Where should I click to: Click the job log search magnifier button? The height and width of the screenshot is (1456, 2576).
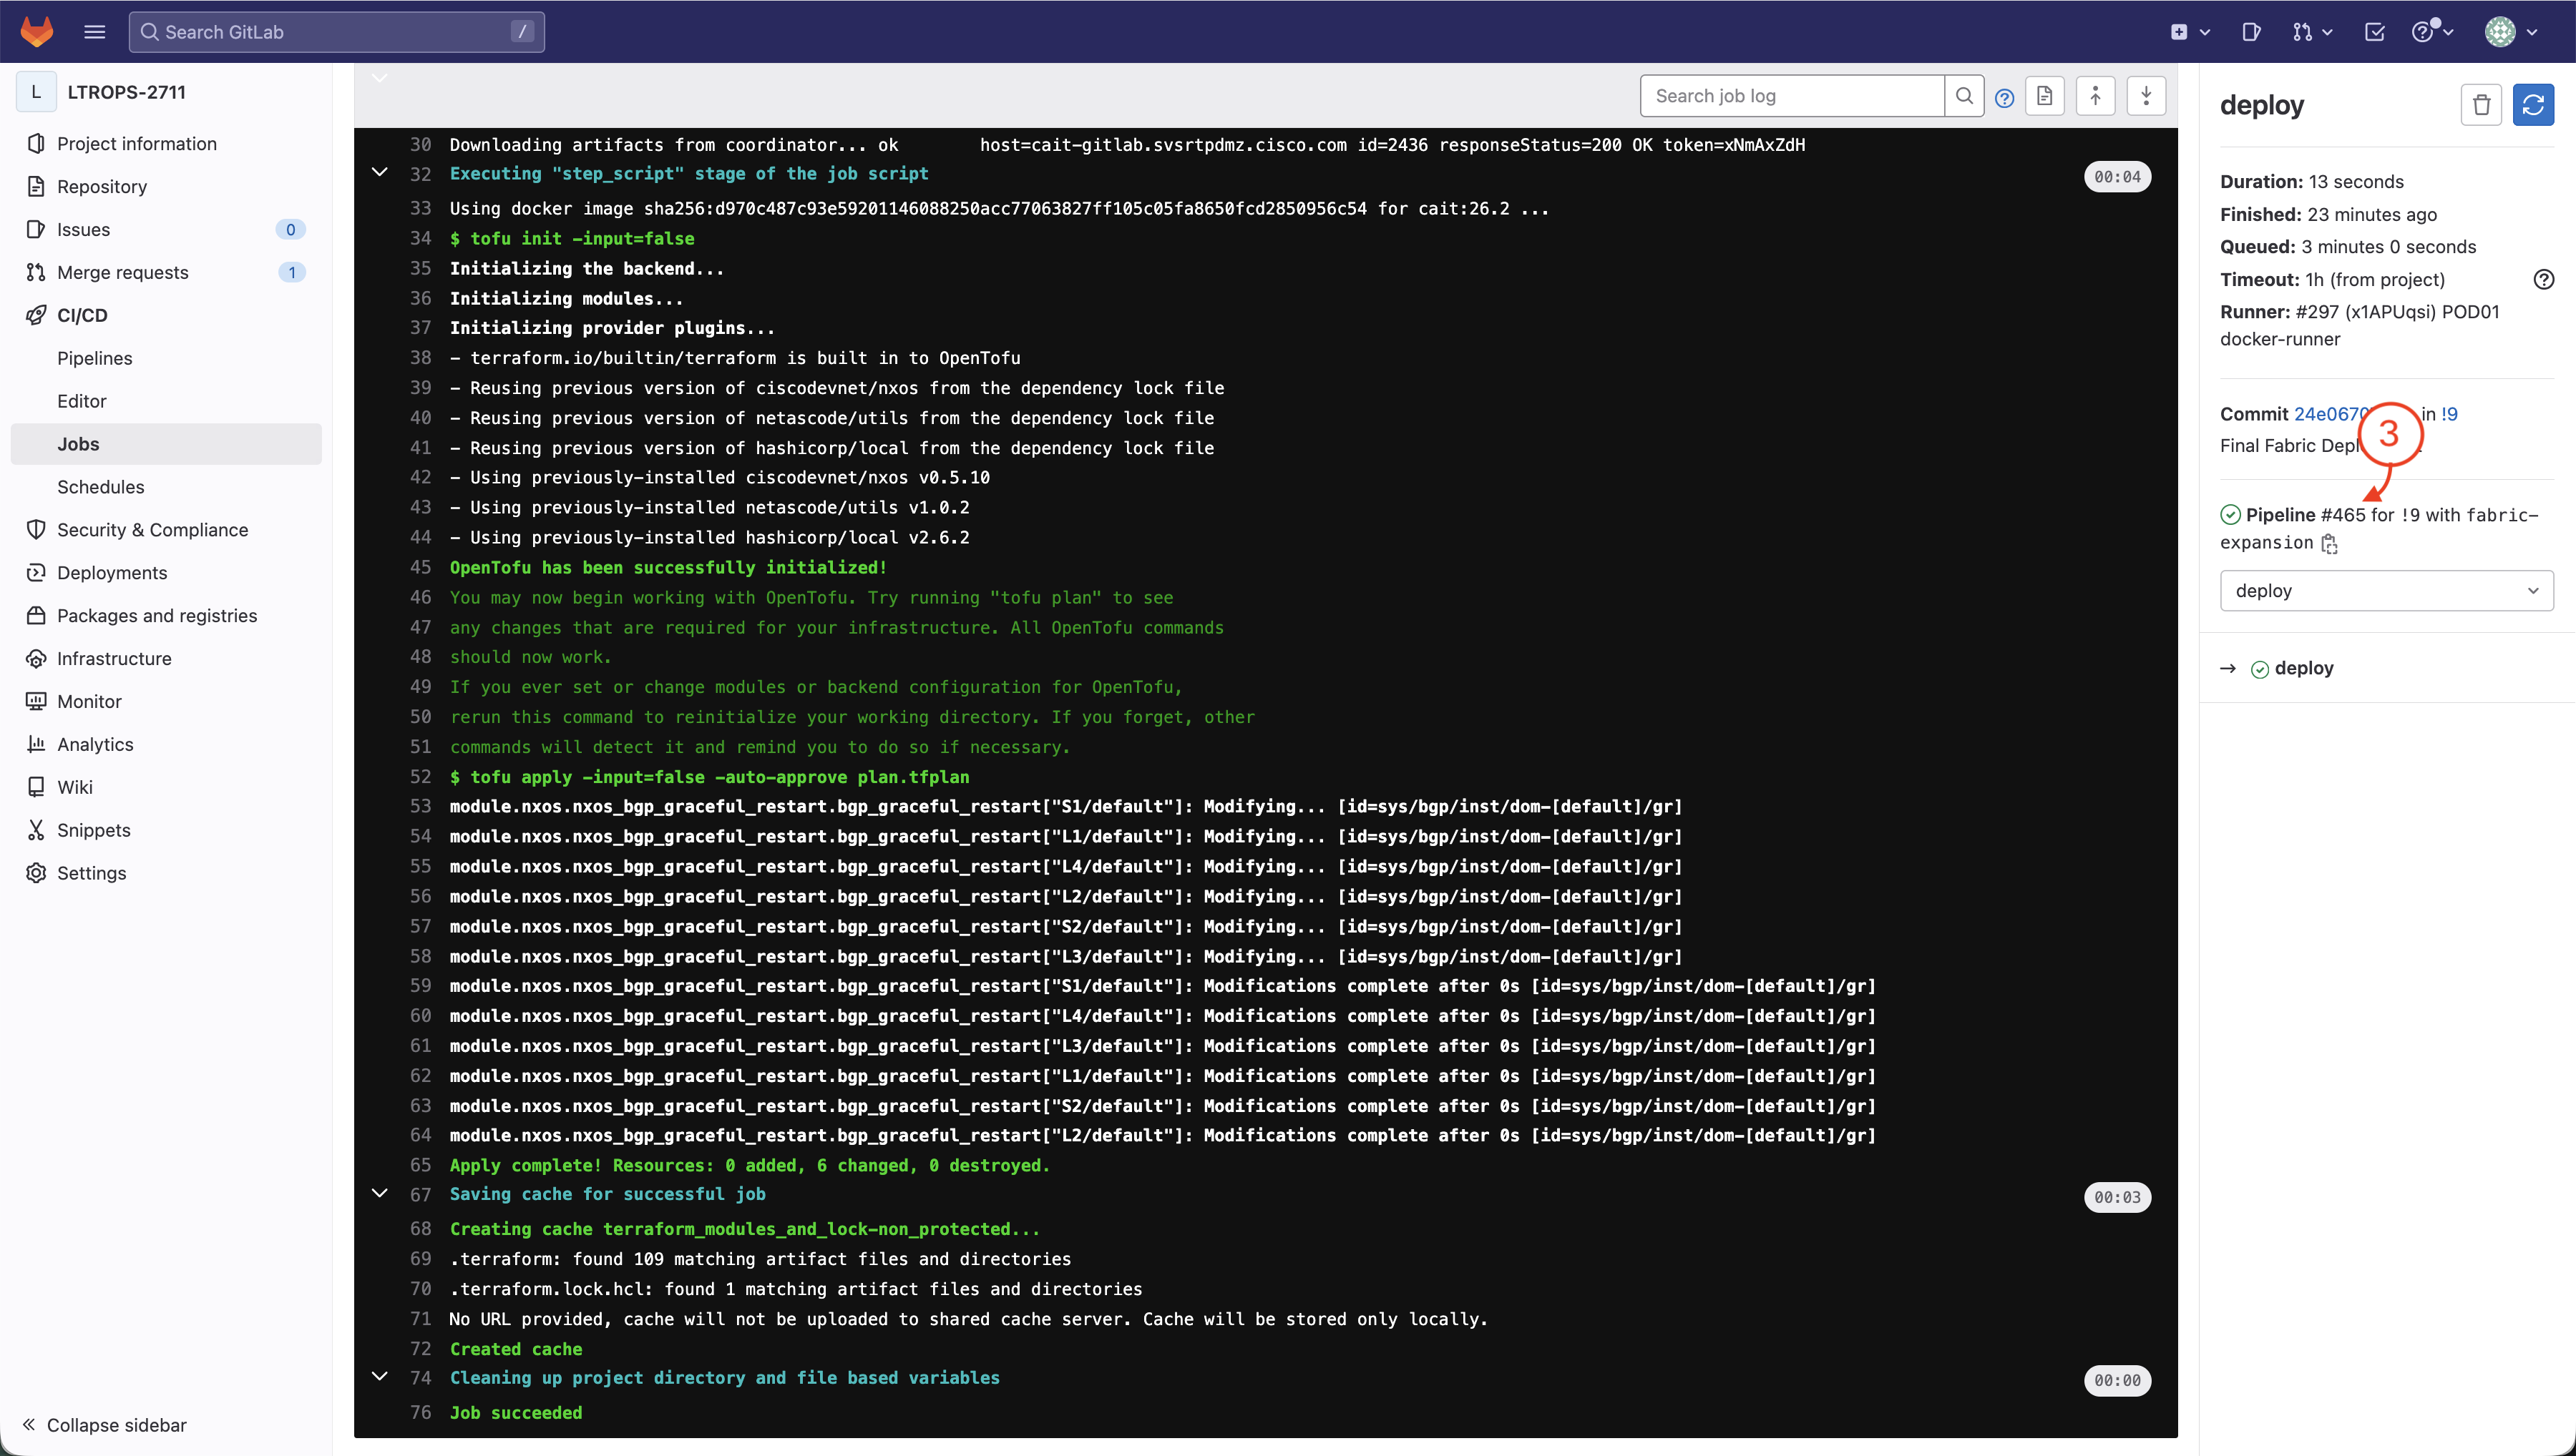pyautogui.click(x=1963, y=96)
